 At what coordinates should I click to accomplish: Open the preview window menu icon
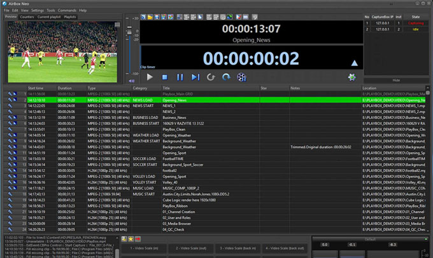coord(117,25)
